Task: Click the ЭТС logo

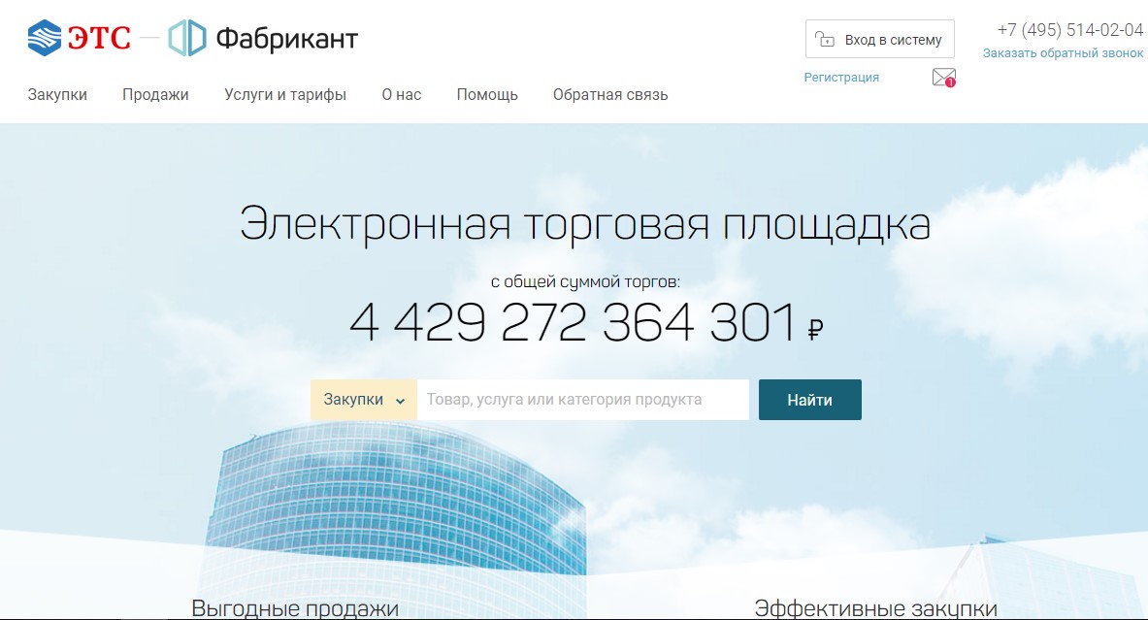Action: (79, 38)
